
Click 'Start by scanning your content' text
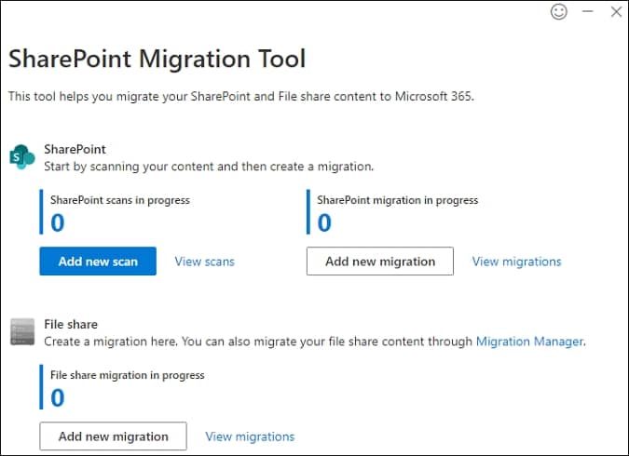[209, 167]
